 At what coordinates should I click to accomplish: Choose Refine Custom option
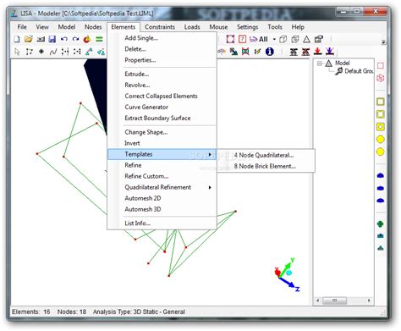click(x=146, y=176)
